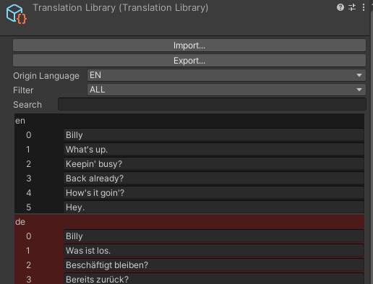Open the presets slider icon
The image size is (373, 284).
[x=352, y=7]
